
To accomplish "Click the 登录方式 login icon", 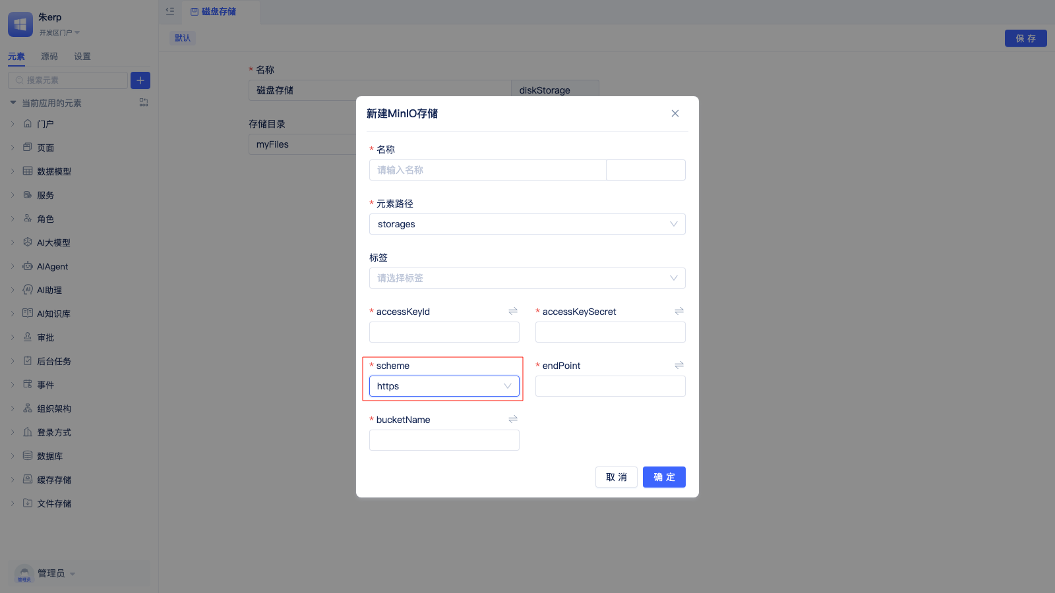I will 28,432.
